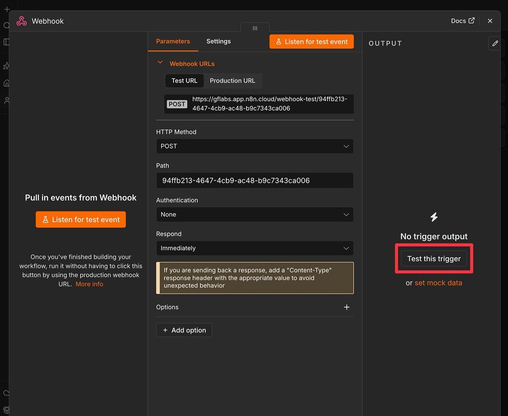This screenshot has width=508, height=416.
Task: Select the Test URL toggle option
Action: click(x=185, y=81)
